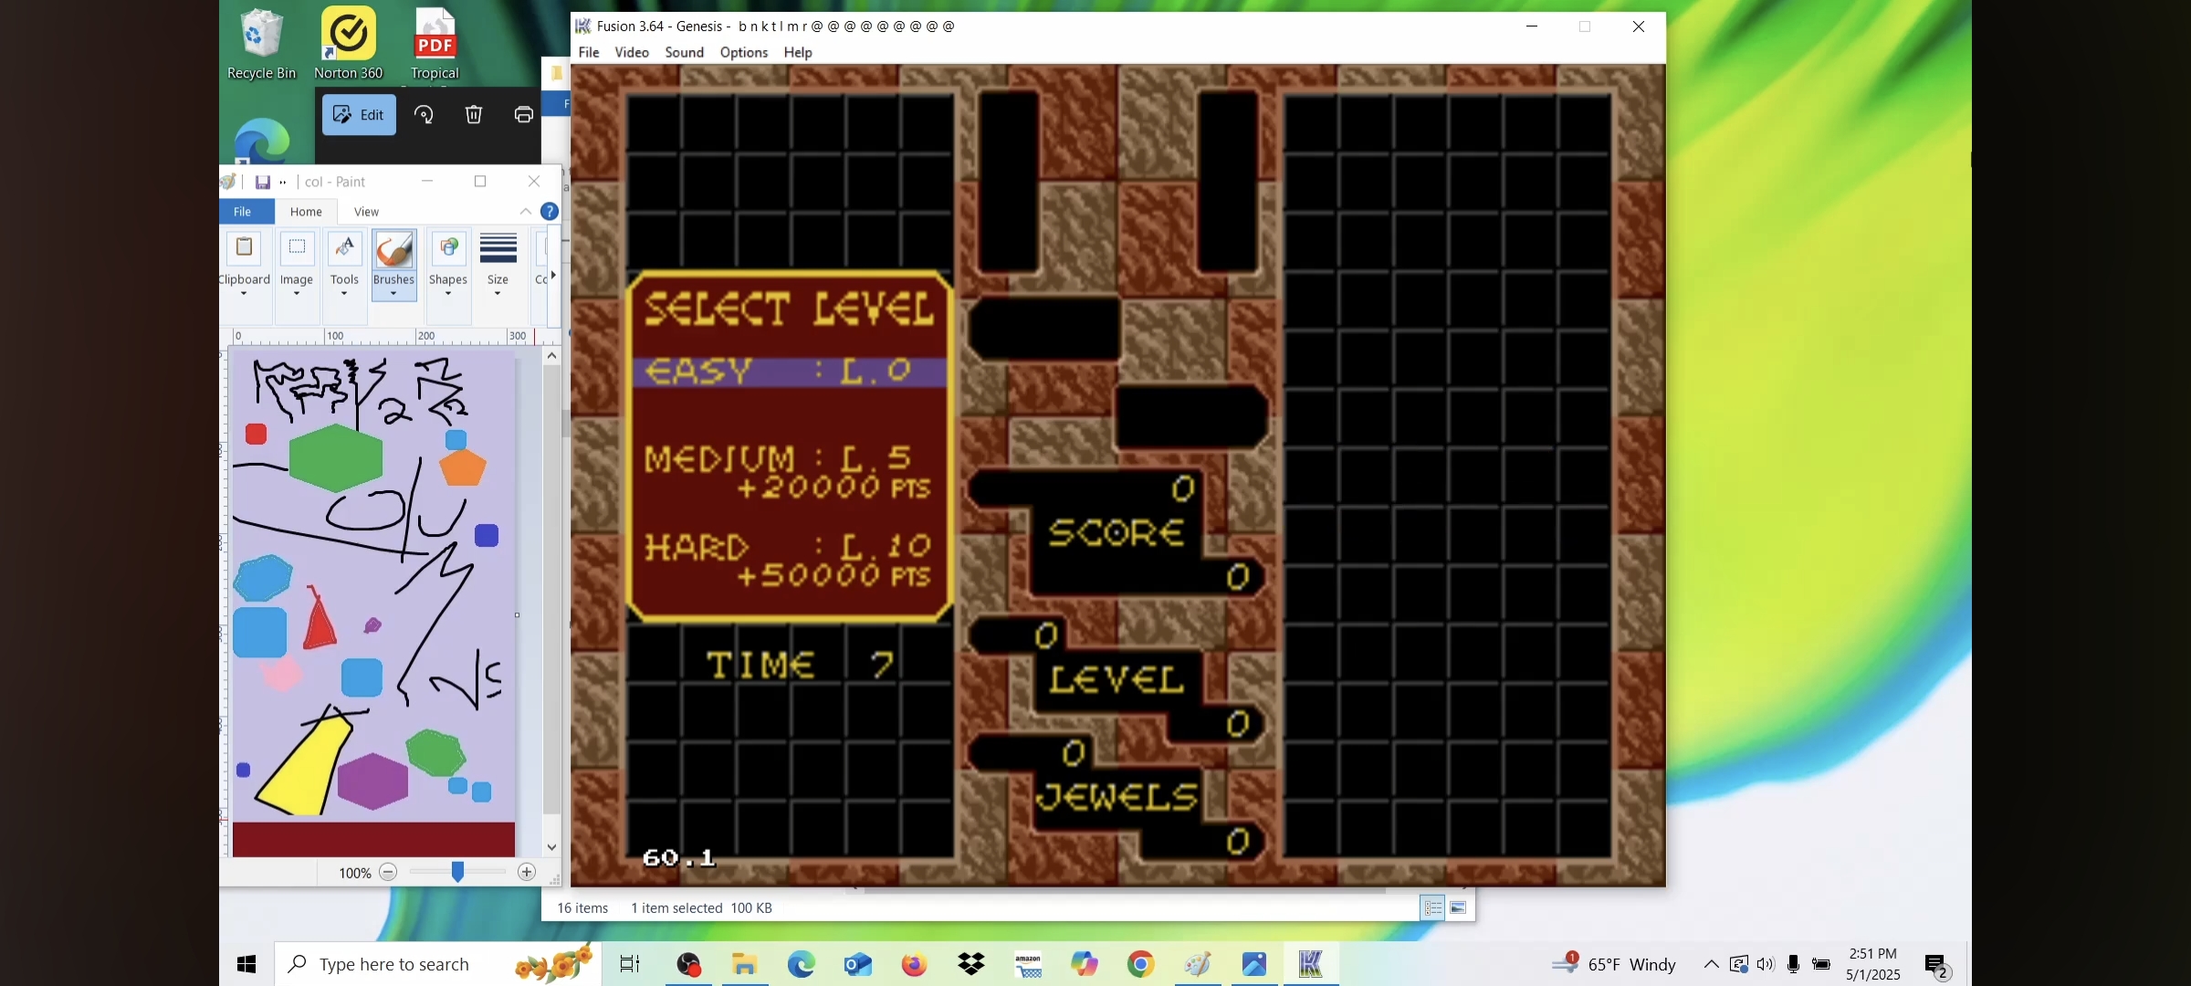The width and height of the screenshot is (2191, 986).
Task: Click the Fusion emulator taskbar icon
Action: (x=1310, y=964)
